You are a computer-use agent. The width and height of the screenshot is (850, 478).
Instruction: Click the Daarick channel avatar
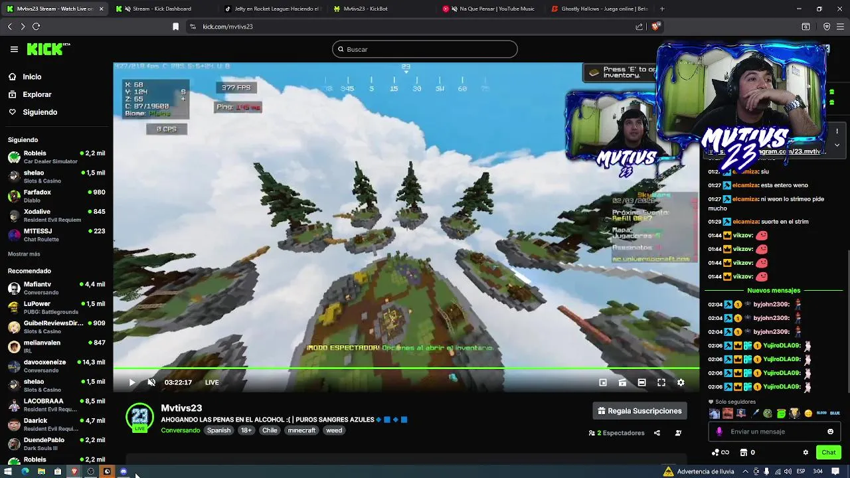tap(14, 424)
